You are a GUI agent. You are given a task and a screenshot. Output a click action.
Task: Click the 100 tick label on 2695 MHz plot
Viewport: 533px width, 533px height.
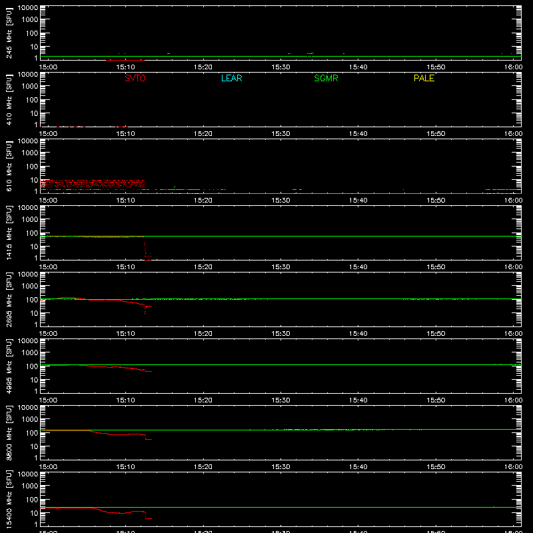click(x=32, y=300)
